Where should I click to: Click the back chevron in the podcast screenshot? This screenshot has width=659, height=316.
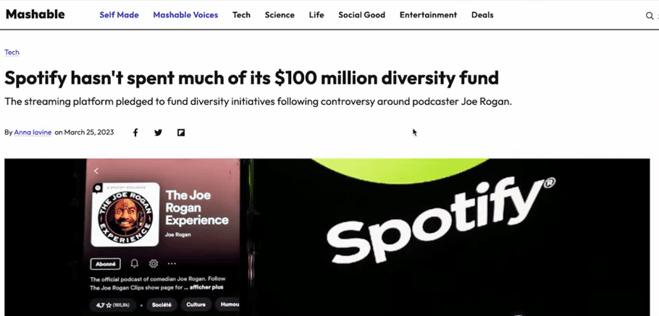pos(96,171)
